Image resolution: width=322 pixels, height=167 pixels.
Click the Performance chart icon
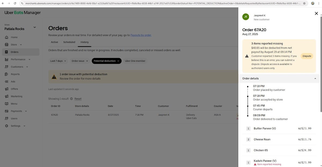tap(6, 59)
